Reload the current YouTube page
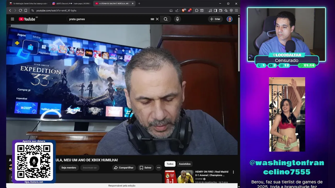This screenshot has width=335, height=188. (x=20, y=10)
